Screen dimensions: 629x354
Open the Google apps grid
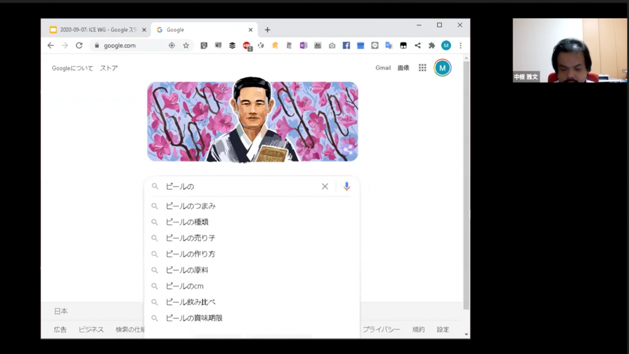point(422,68)
